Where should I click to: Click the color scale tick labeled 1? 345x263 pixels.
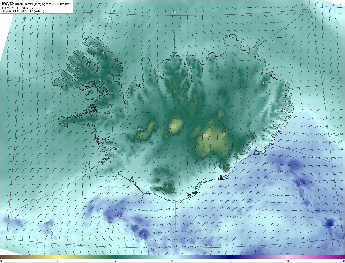point(58,261)
